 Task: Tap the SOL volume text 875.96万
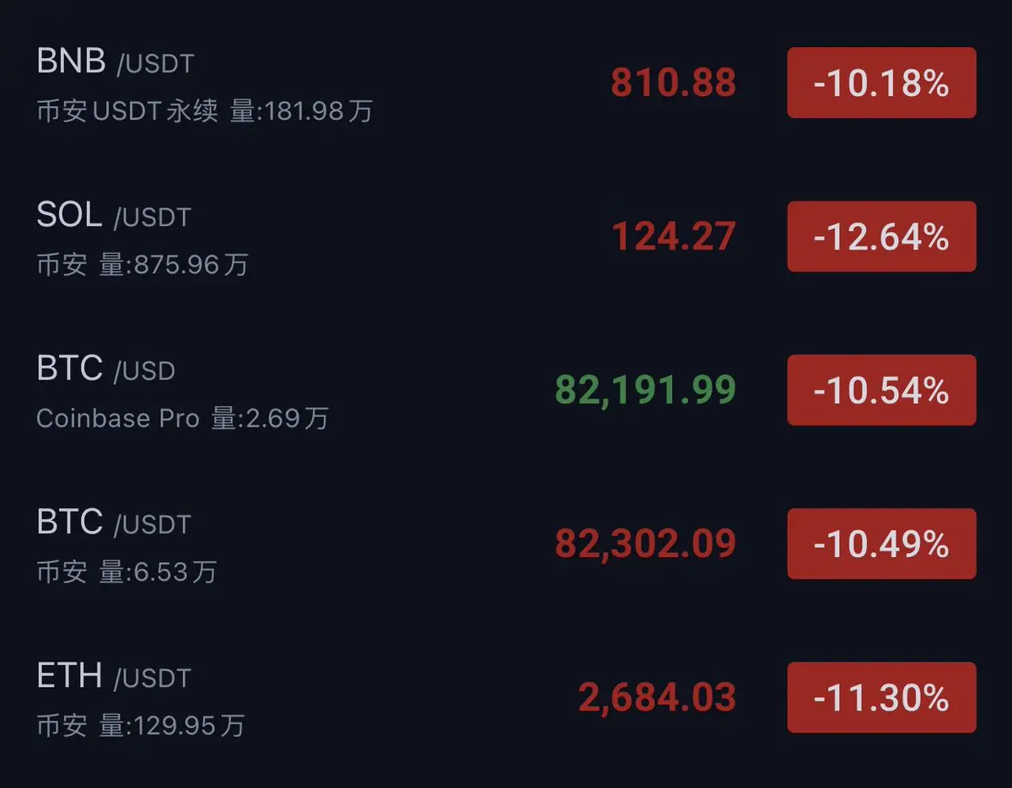click(x=174, y=265)
